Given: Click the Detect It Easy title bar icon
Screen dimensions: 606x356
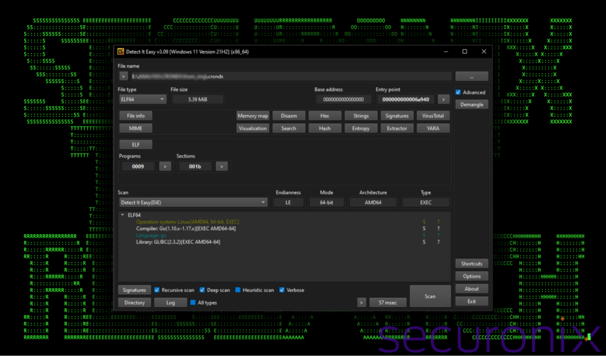Looking at the screenshot, I should [x=121, y=52].
